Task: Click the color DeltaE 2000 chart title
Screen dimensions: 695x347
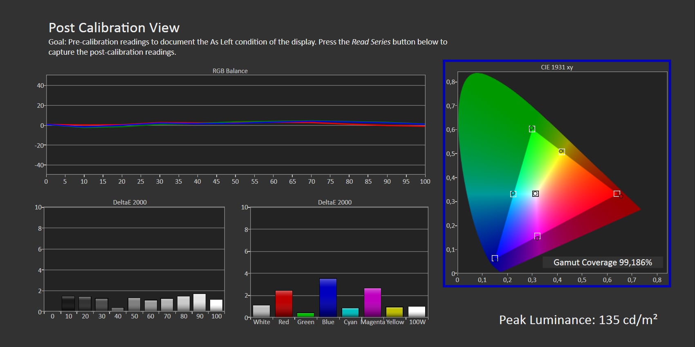Action: (x=335, y=202)
